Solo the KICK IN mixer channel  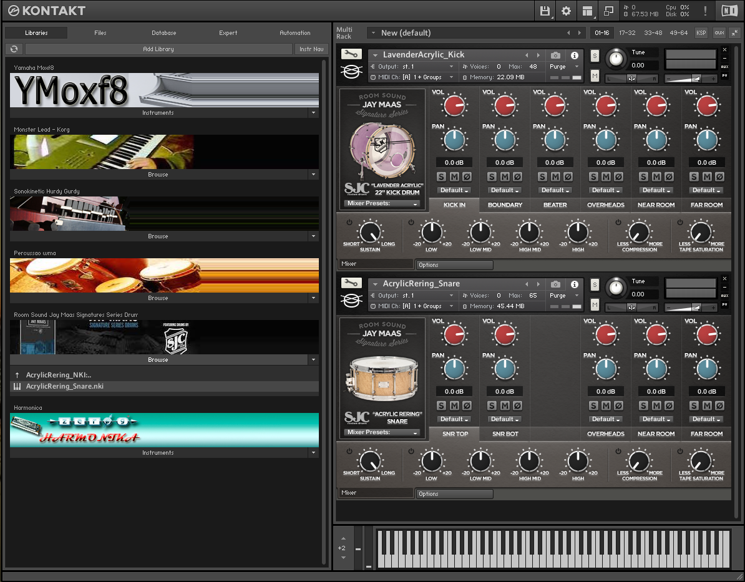click(x=441, y=177)
